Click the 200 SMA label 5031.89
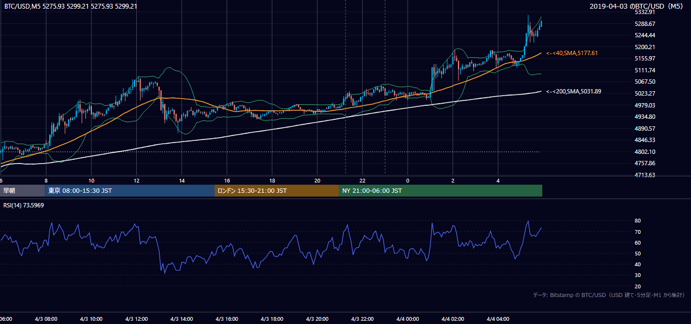691x324 pixels. click(574, 91)
